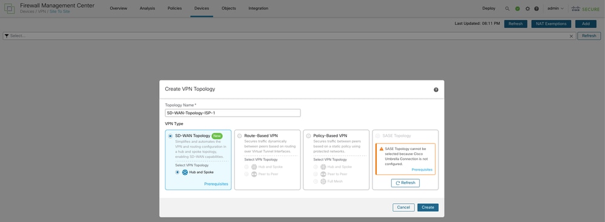The height and width of the screenshot is (222, 605).
Task: Open the search magnifier icon in header
Action: click(x=507, y=8)
